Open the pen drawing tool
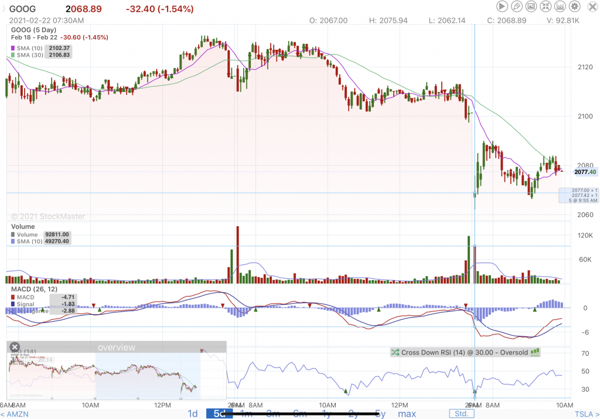This screenshot has height=419, width=600. 516,6
